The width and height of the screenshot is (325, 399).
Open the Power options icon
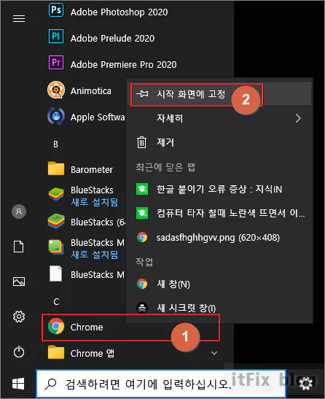tap(19, 352)
